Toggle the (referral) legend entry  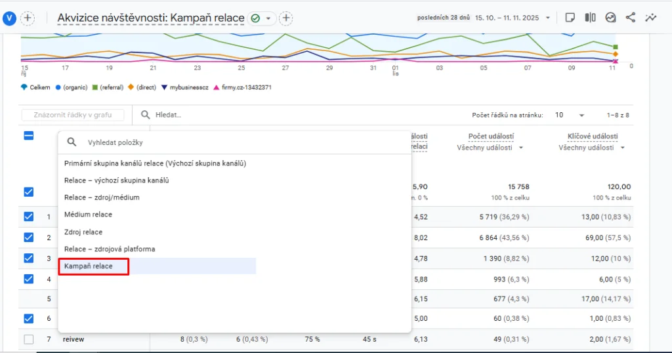[x=108, y=87]
